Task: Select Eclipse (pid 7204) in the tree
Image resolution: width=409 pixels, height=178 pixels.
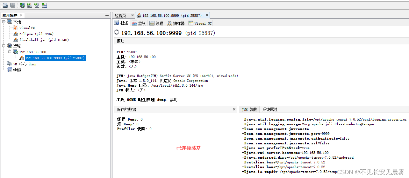Action: 36,34
